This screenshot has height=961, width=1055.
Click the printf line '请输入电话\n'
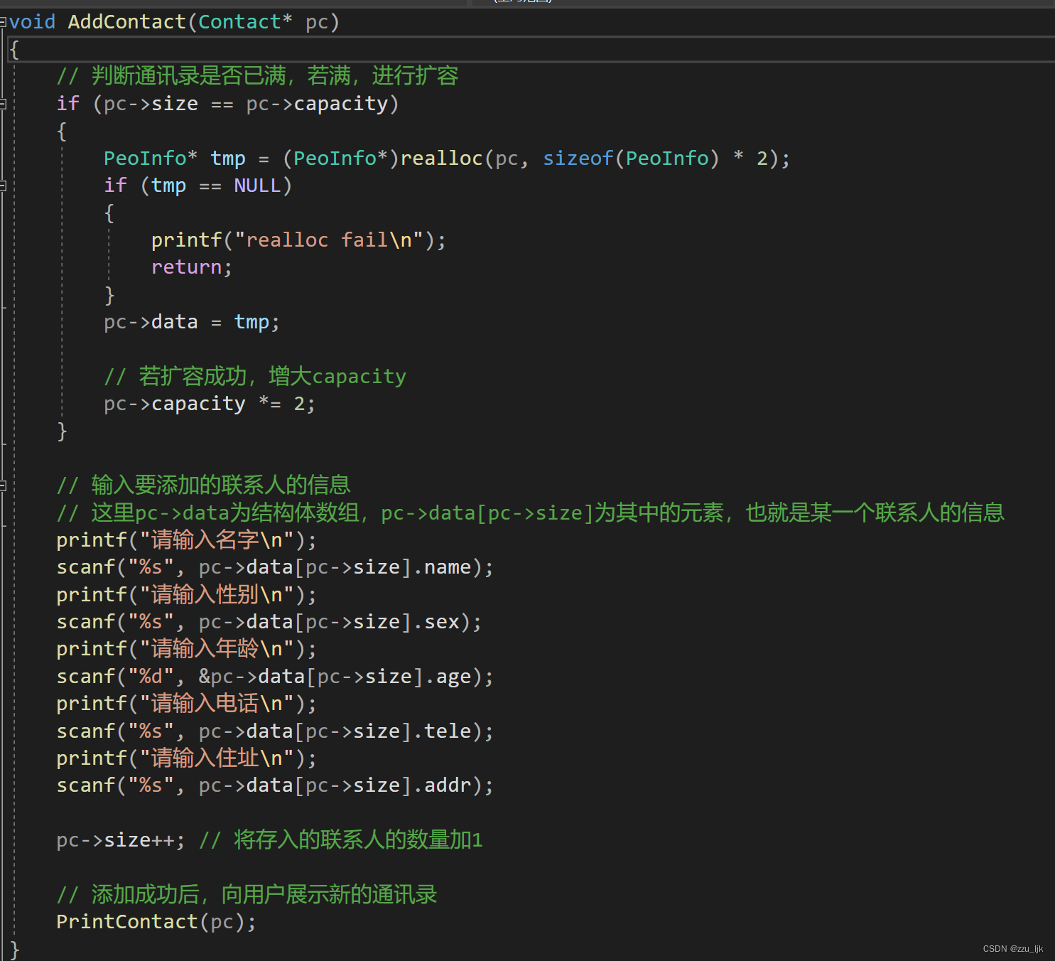[186, 704]
